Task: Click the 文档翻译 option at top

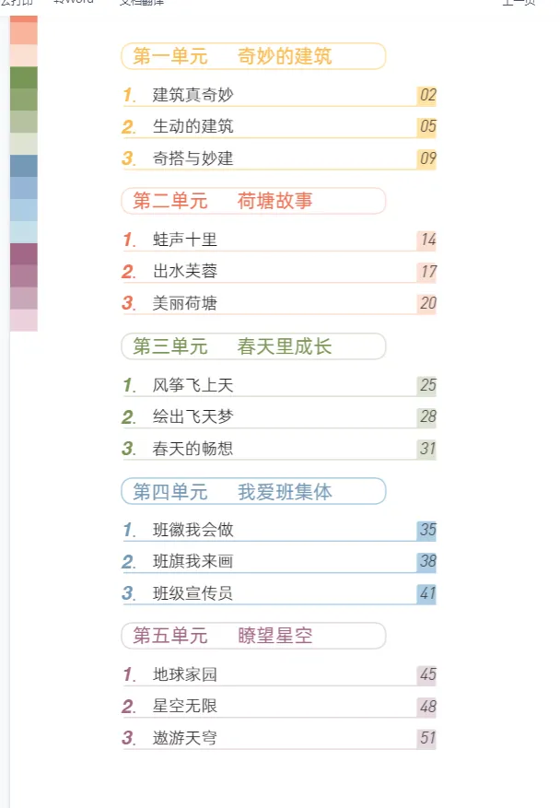Action: (x=142, y=3)
